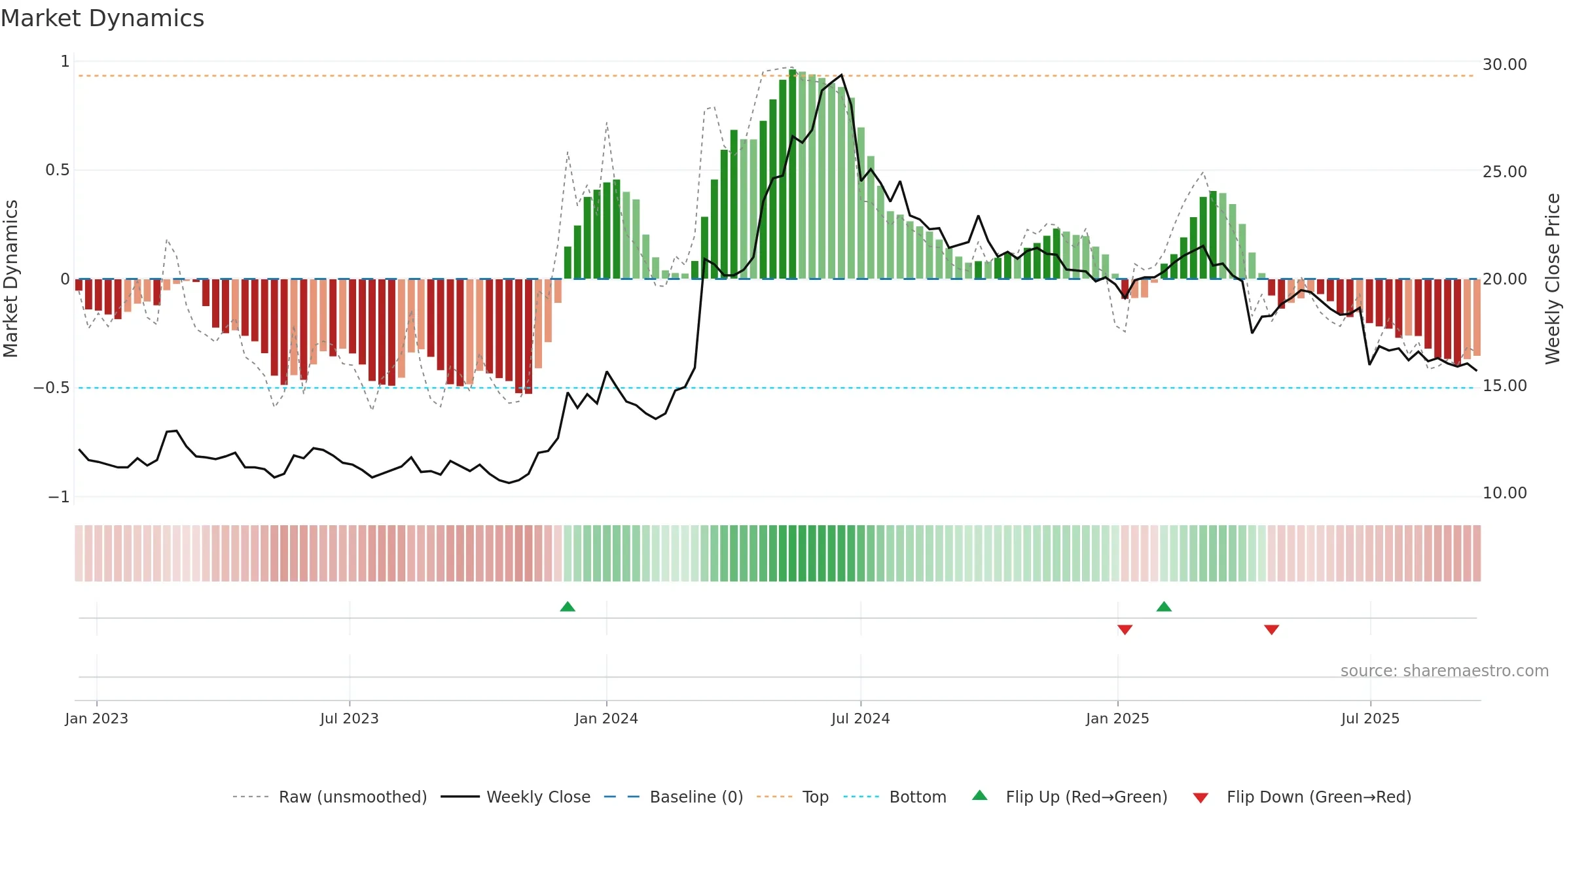Toggle the Raw (unsmoothed) legend entry

coord(330,797)
